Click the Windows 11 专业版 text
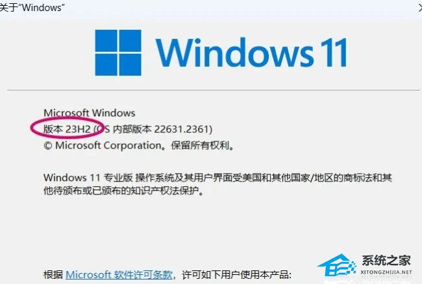This screenshot has width=422, height=284. [88, 178]
